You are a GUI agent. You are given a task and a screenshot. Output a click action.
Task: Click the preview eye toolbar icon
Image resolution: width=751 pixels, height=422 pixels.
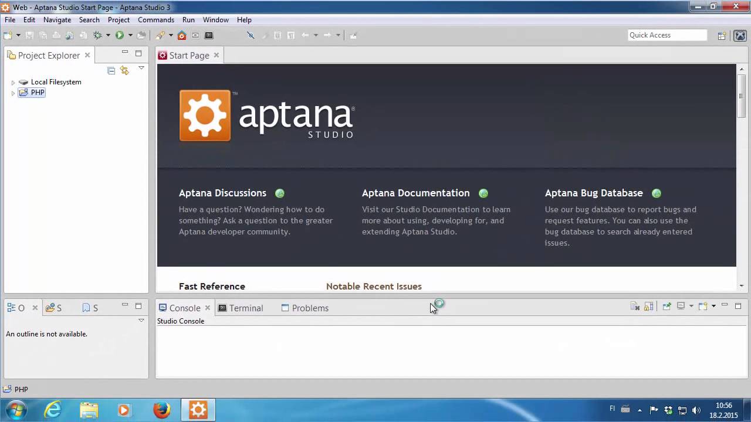tap(195, 35)
